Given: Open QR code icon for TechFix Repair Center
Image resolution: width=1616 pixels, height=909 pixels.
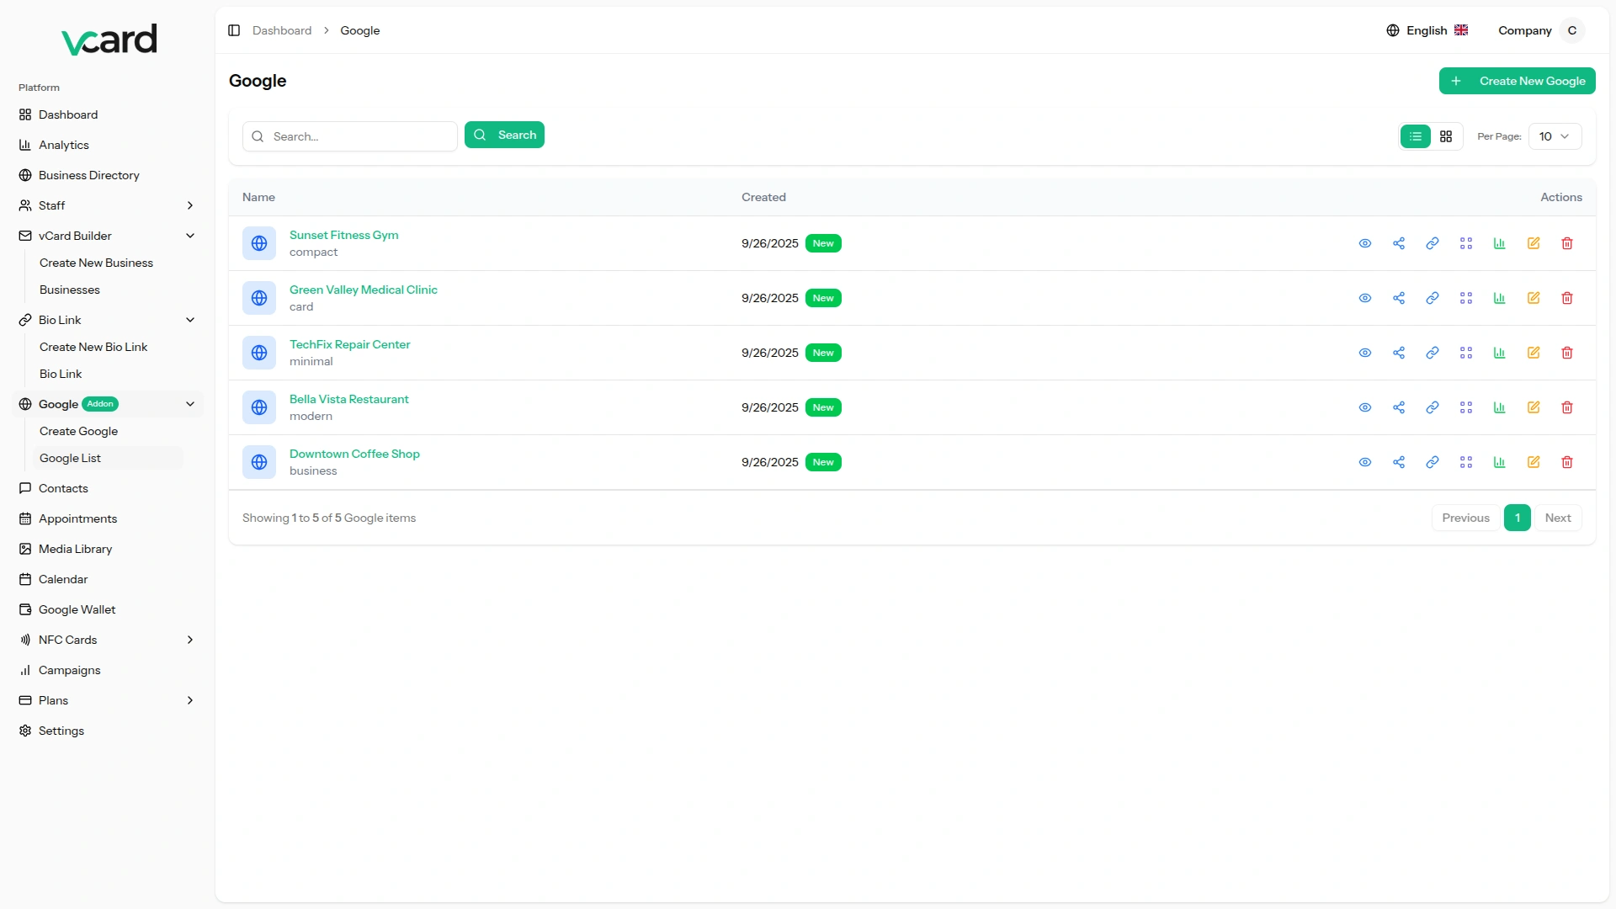Looking at the screenshot, I should [1466, 353].
